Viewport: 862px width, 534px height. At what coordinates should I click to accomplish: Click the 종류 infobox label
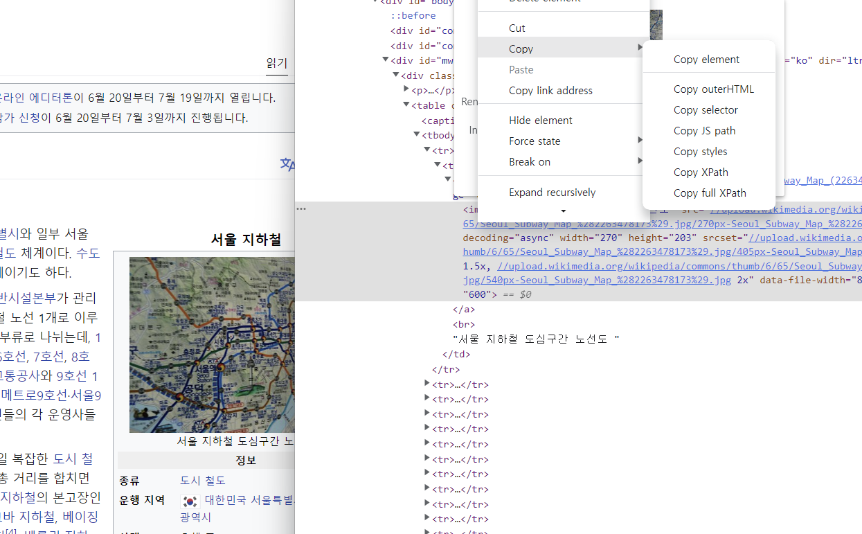coord(129,480)
